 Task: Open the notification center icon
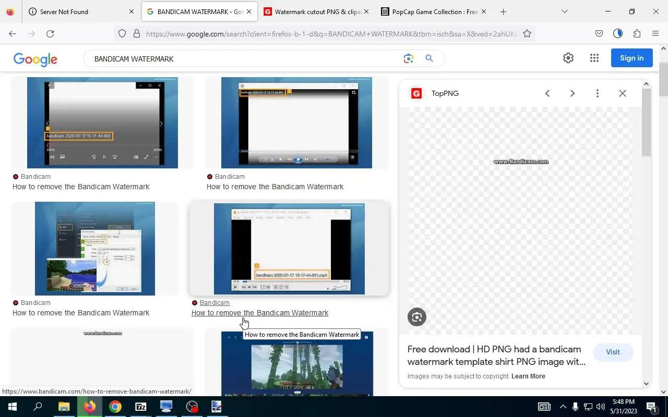[651, 407]
